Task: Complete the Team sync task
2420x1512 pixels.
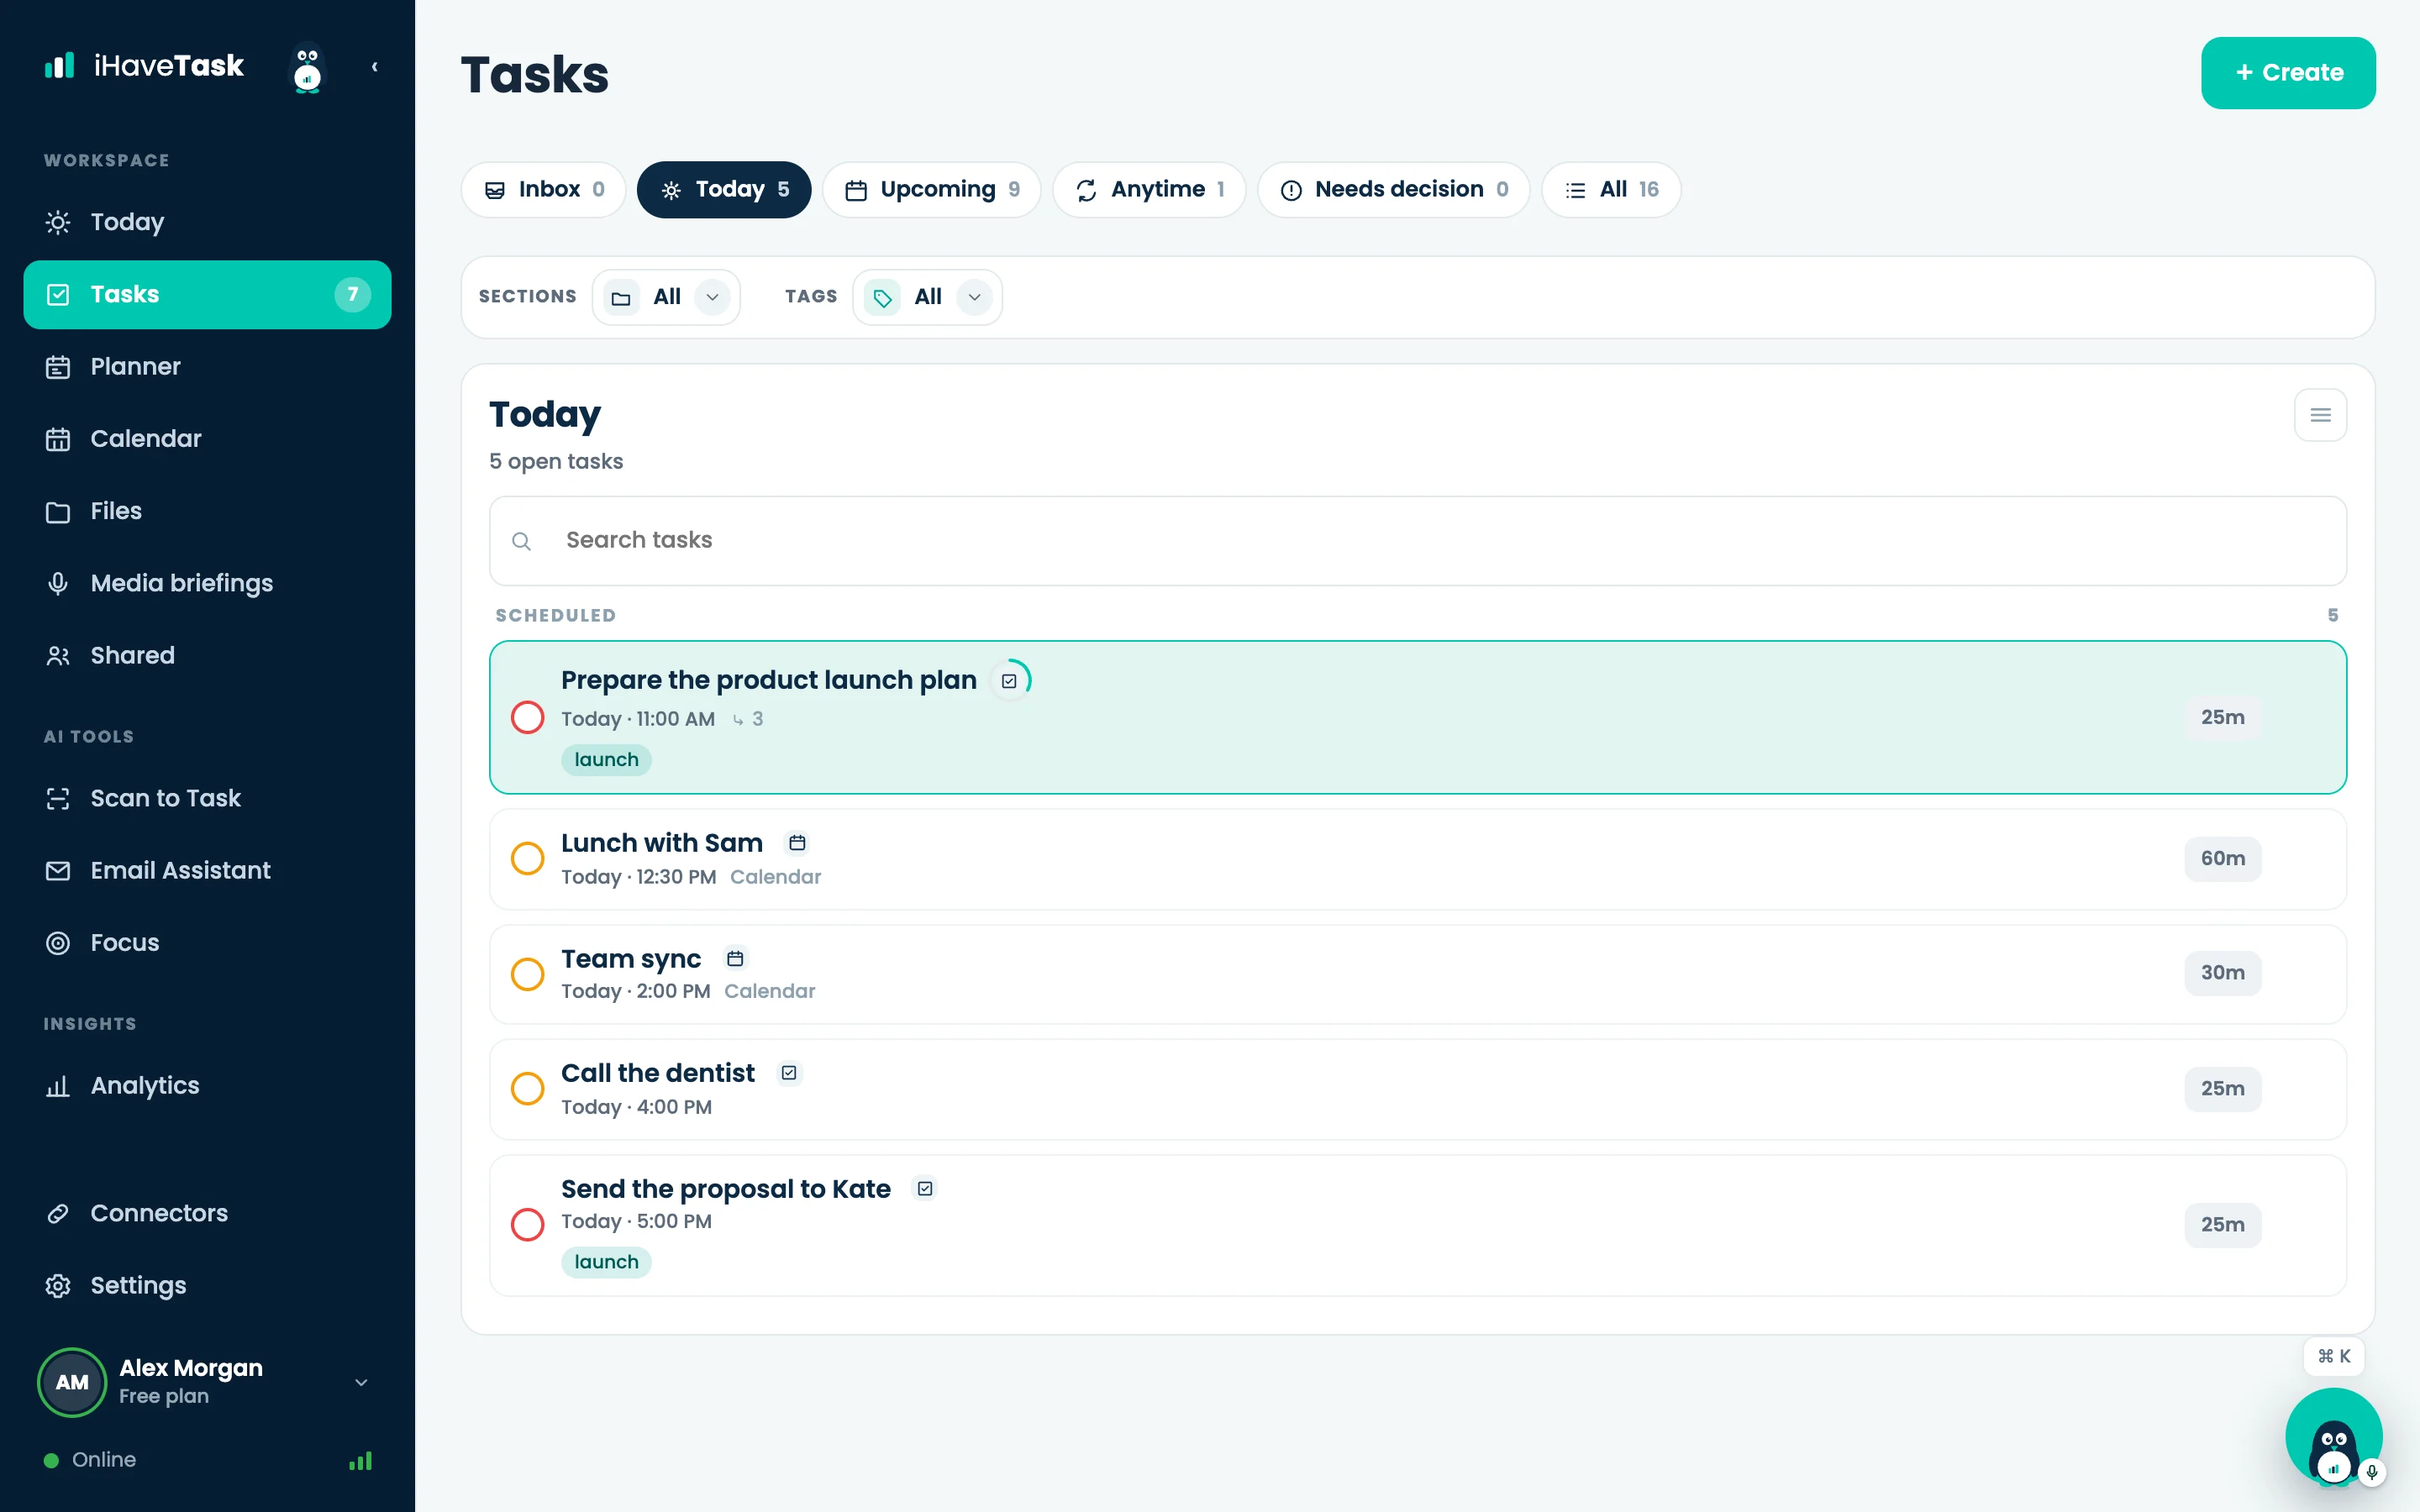Action: click(527, 973)
